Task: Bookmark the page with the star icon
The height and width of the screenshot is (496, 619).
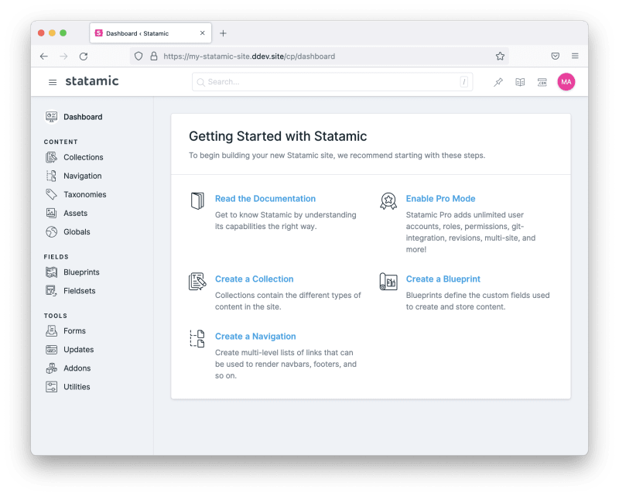Action: point(500,56)
